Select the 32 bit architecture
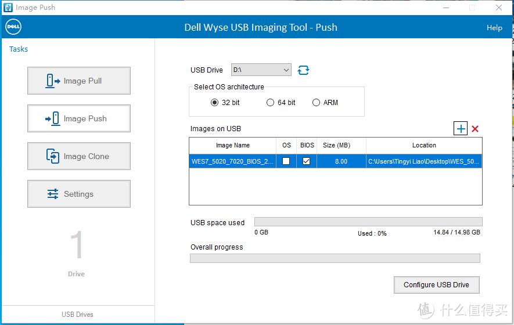The width and height of the screenshot is (514, 325). [x=215, y=103]
